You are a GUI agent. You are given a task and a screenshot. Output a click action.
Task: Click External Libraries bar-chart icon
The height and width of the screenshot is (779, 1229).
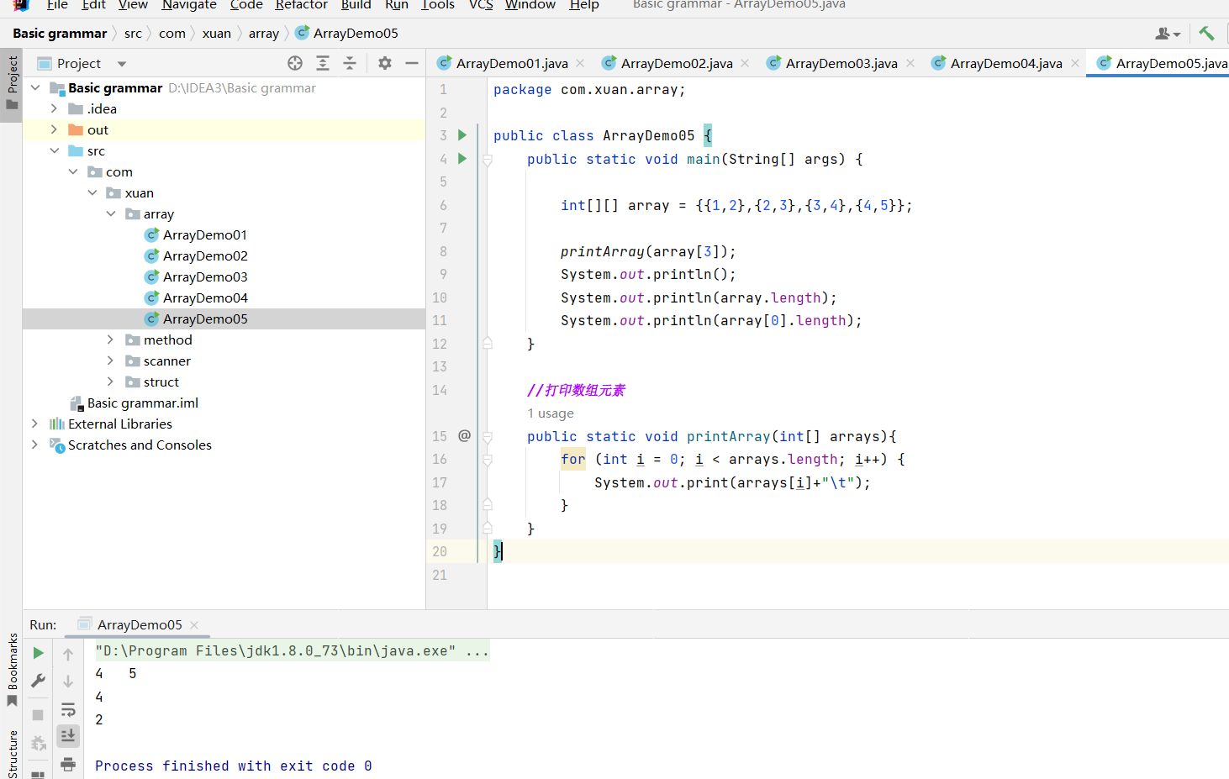tap(57, 424)
